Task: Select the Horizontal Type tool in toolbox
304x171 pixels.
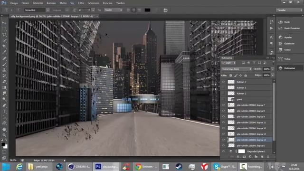Action: tap(4, 111)
